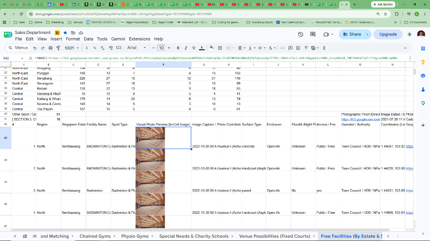Image resolution: width=430 pixels, height=241 pixels.
Task: Create a filter with the funnel icon
Action: click(x=306, y=48)
